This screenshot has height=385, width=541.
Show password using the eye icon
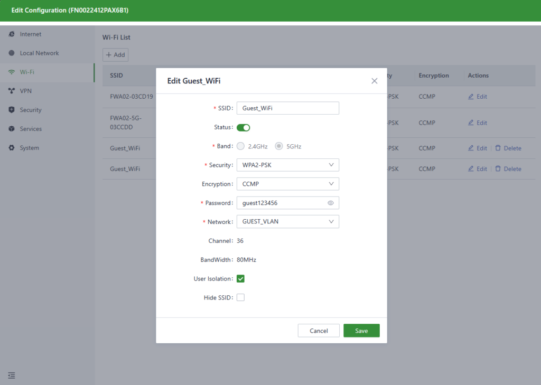click(331, 203)
